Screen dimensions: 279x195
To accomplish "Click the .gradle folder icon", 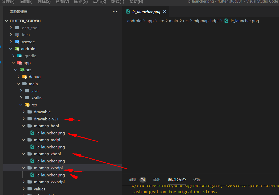I will click(x=19, y=56).
